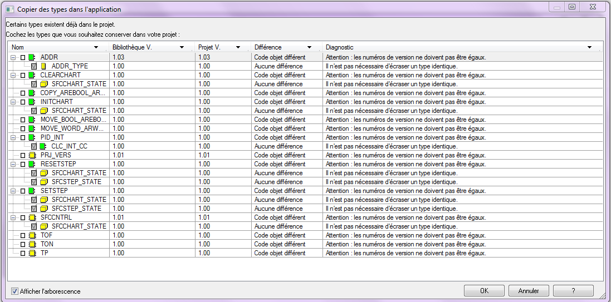This screenshot has height=302, width=611.
Task: Collapse the SETSTEP tree branch
Action: tap(13, 191)
